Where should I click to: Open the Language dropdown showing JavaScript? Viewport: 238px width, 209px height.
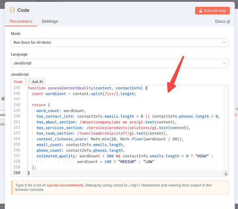tap(119, 63)
